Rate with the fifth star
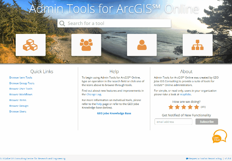This screenshot has width=232, height=161. pyautogui.click(x=197, y=107)
